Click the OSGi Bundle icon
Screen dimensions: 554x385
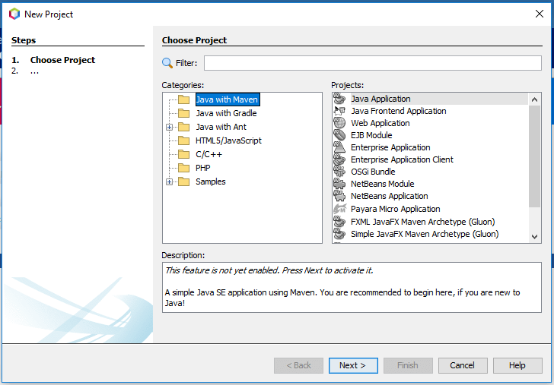(x=339, y=172)
